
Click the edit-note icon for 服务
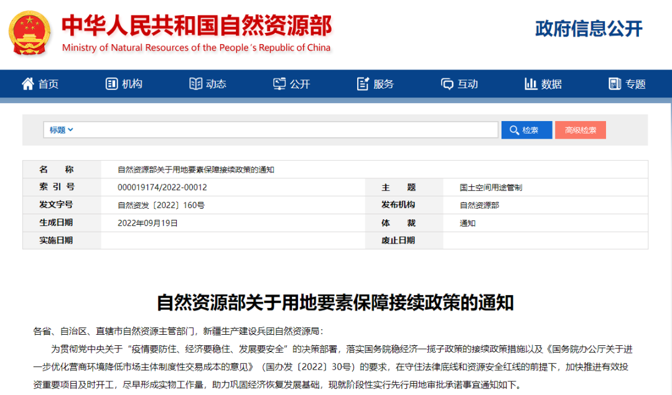pyautogui.click(x=363, y=84)
